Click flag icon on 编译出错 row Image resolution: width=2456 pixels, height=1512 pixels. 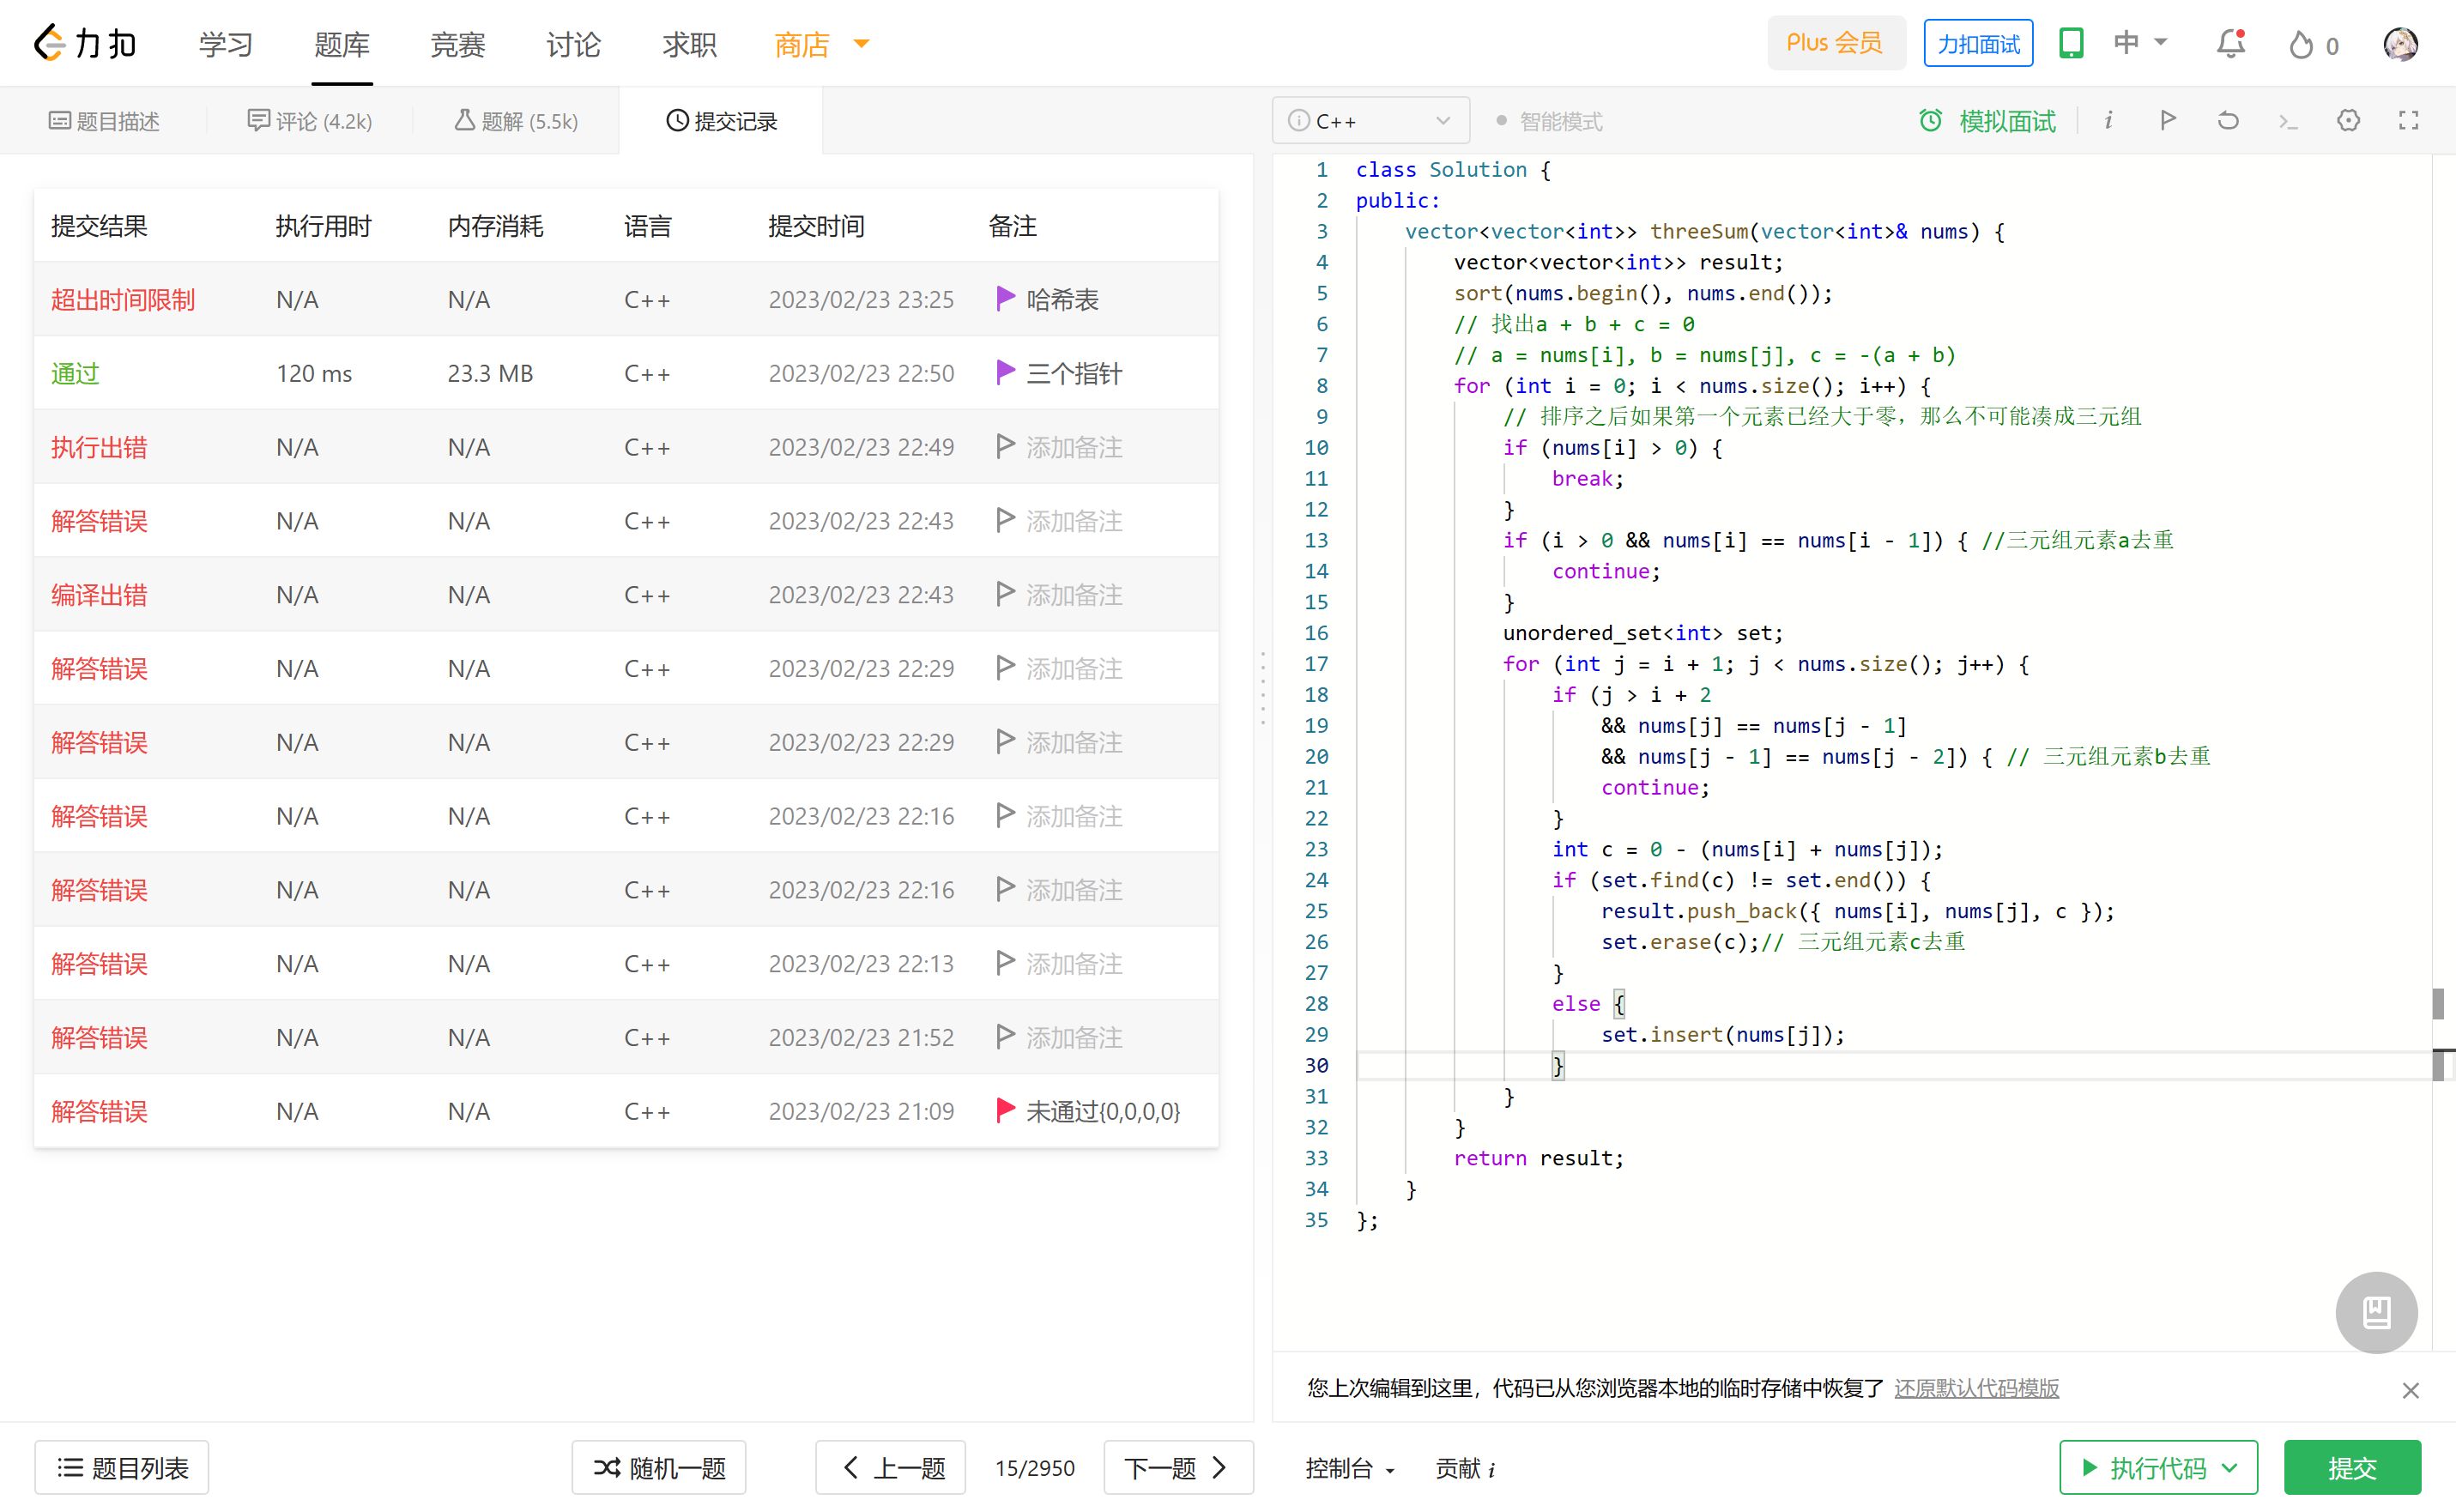1006,594
